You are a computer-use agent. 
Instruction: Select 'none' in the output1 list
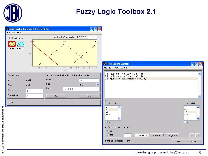tap(190, 115)
